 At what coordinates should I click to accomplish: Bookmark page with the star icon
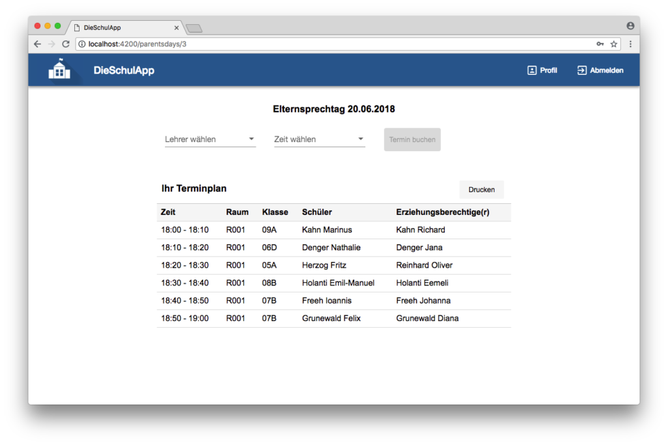point(614,44)
